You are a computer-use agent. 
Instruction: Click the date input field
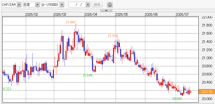77,5
